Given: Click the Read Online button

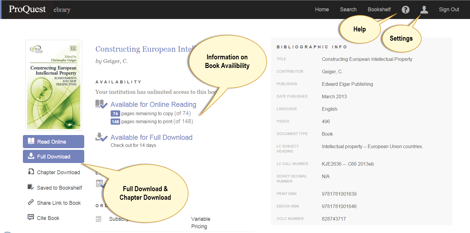Looking at the screenshot, I should tap(54, 142).
